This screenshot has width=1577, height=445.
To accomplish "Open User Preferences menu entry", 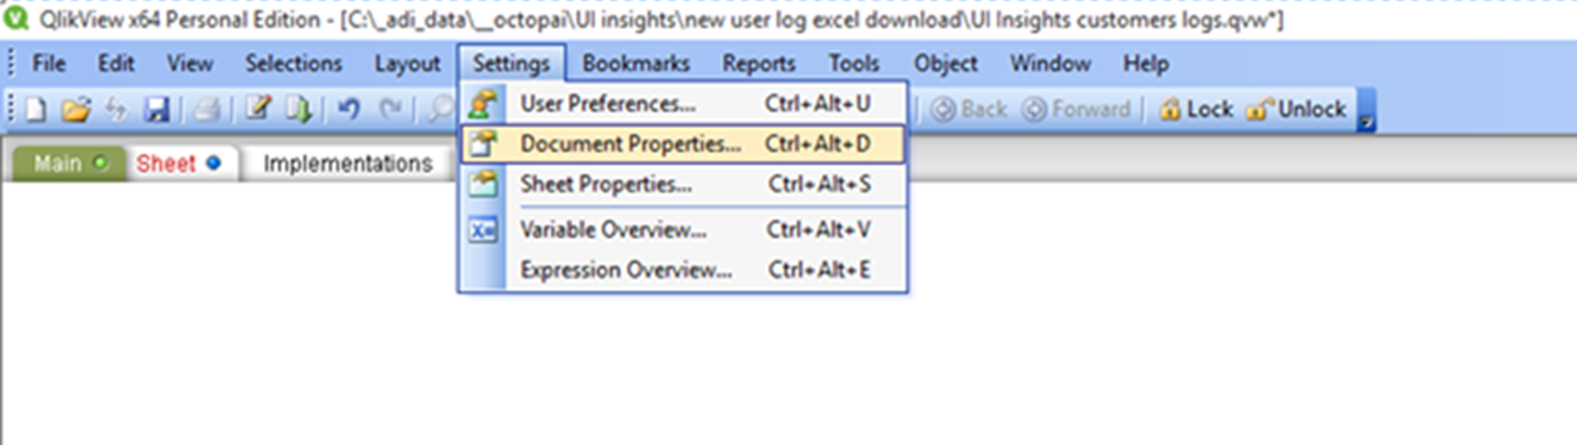I will [x=606, y=103].
